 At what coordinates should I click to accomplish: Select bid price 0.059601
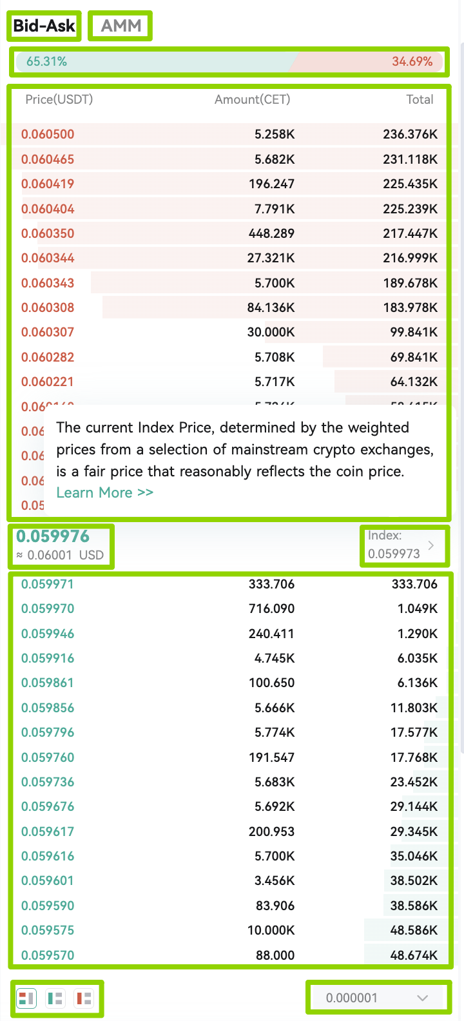tap(48, 880)
